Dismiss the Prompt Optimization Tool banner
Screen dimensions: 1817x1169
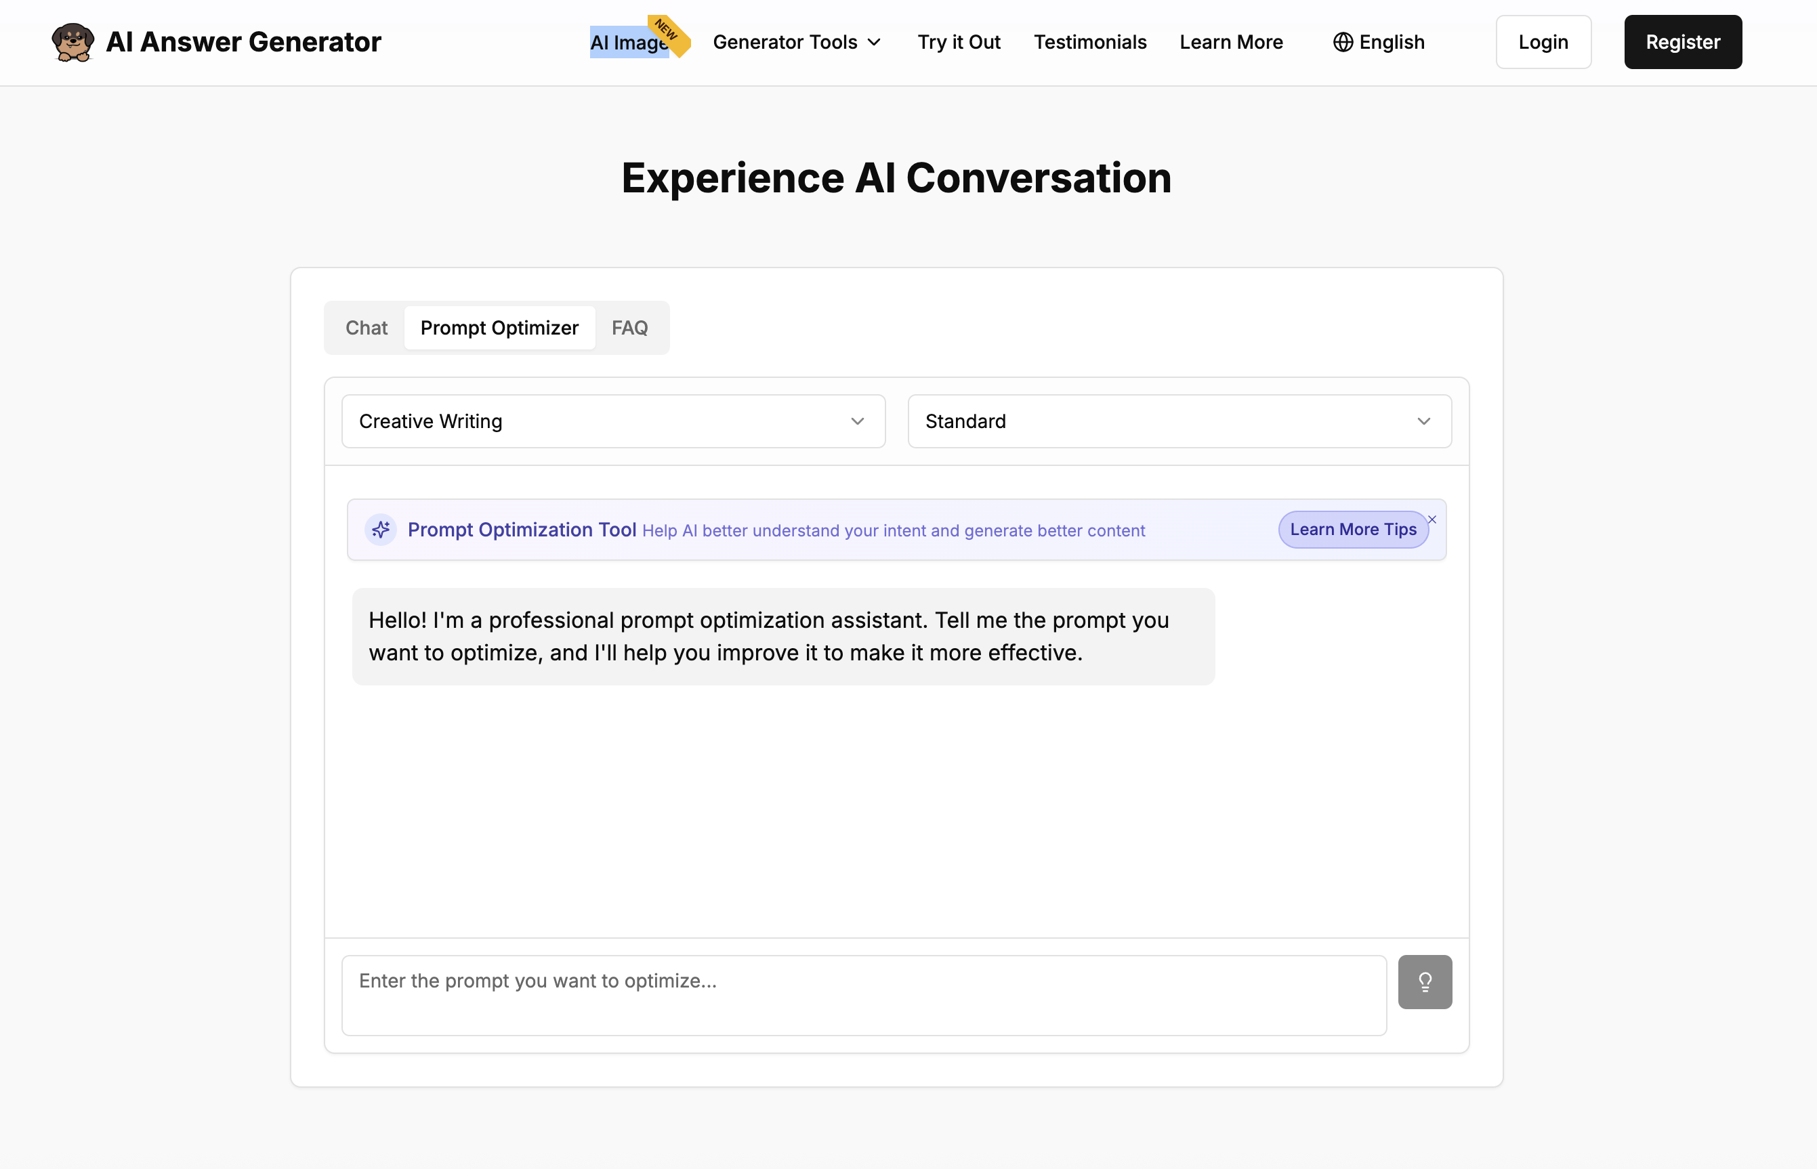(1432, 519)
